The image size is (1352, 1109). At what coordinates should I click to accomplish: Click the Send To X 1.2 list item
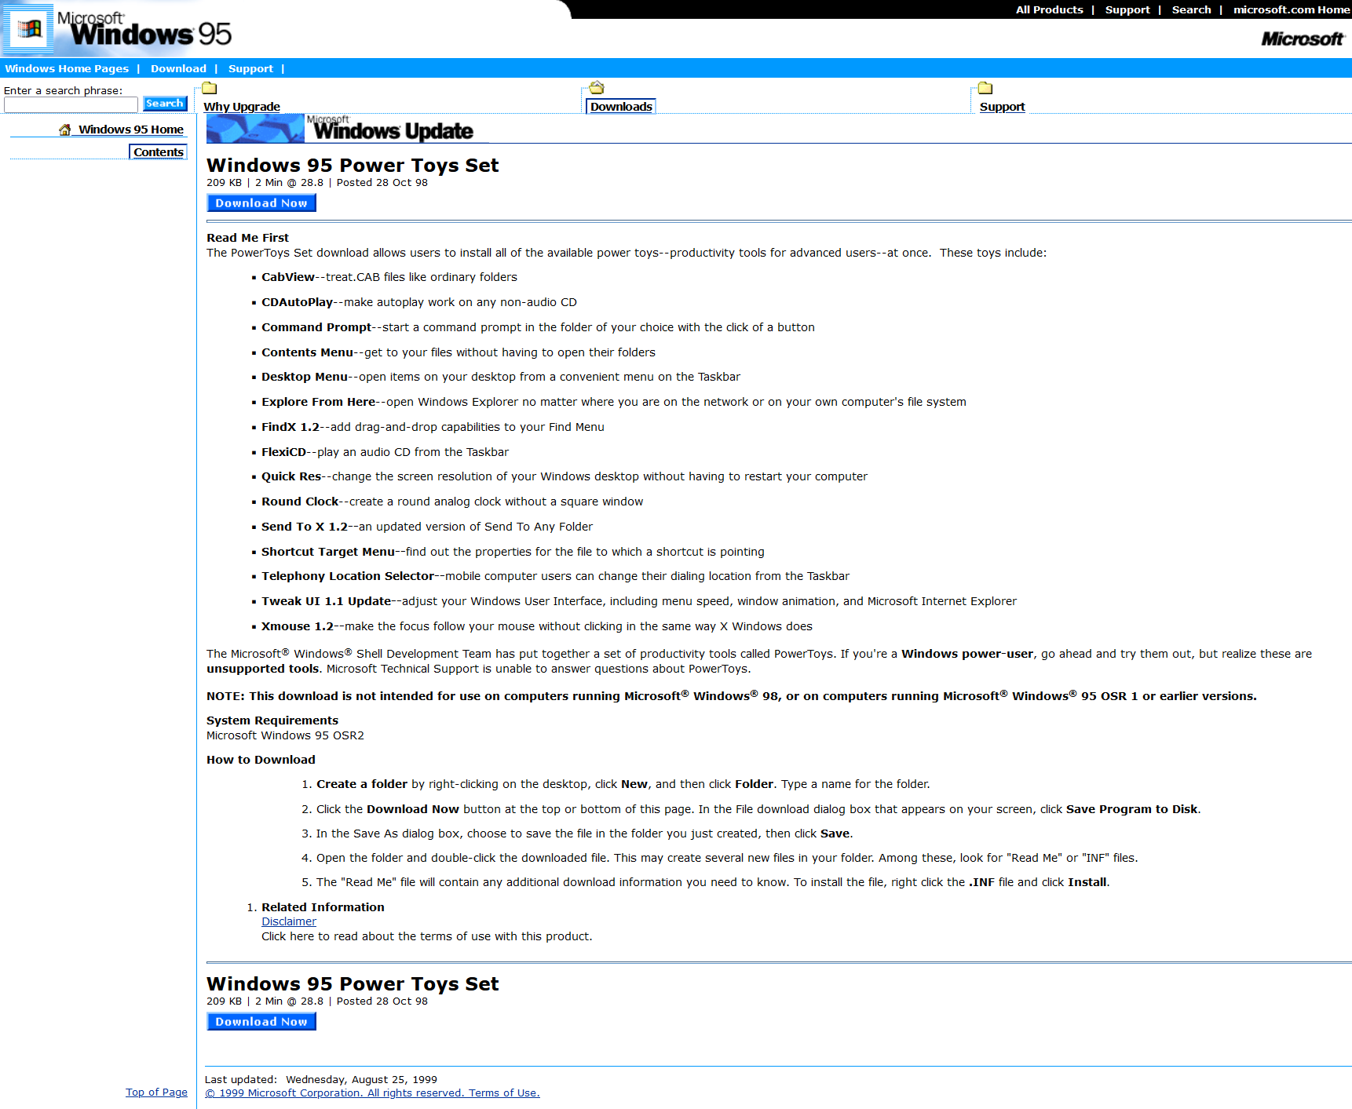(427, 527)
